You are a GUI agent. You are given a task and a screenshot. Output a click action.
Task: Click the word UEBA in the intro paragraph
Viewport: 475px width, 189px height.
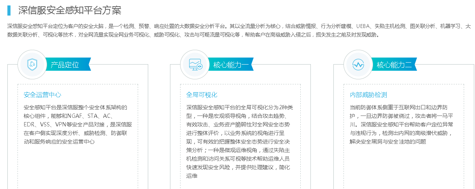[361, 26]
